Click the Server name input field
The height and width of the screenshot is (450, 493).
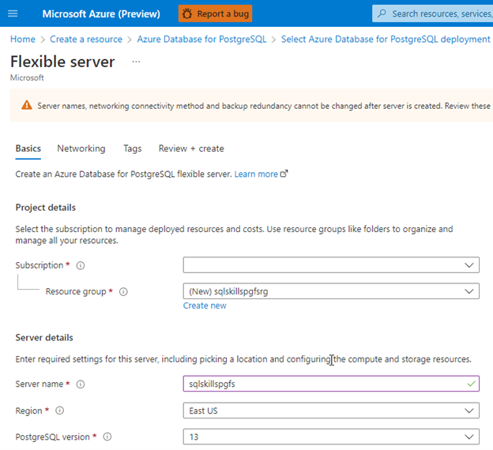[331, 384]
